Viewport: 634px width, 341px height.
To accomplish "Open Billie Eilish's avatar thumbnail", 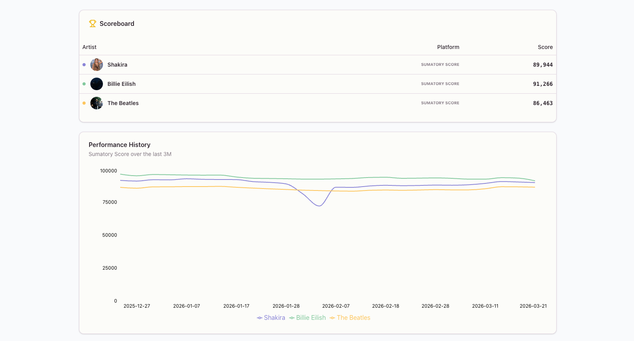I will point(97,84).
